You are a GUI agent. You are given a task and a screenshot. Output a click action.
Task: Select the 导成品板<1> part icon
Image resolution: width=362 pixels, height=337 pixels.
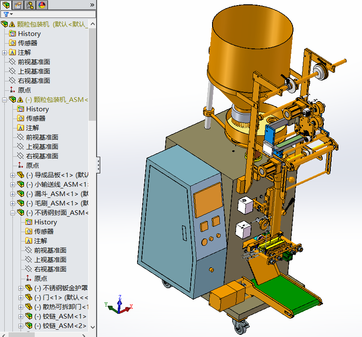click(x=21, y=175)
